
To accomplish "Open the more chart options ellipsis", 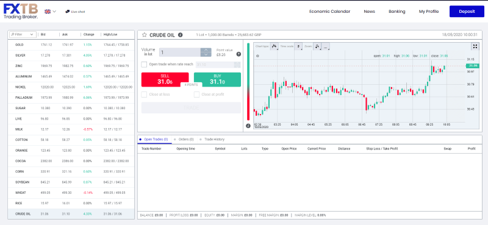I will (325, 47).
